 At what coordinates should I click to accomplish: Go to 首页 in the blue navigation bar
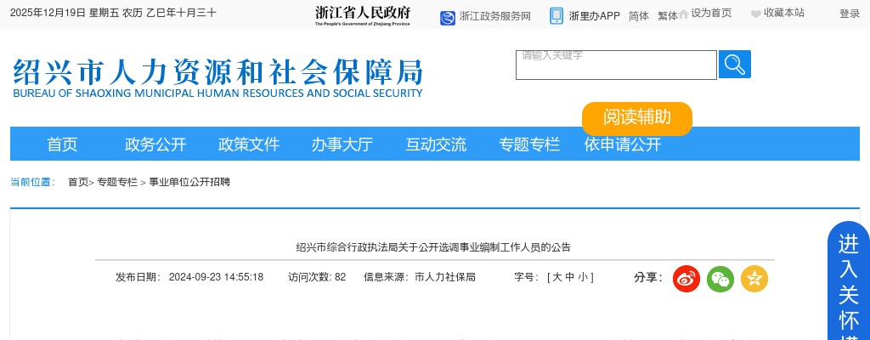pos(62,144)
